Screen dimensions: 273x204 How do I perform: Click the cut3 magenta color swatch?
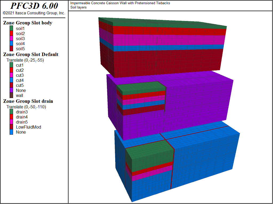pyautogui.click(x=11, y=75)
